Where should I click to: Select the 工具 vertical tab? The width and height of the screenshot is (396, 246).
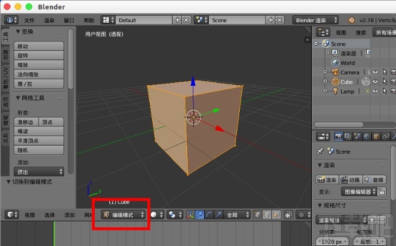(x=5, y=37)
